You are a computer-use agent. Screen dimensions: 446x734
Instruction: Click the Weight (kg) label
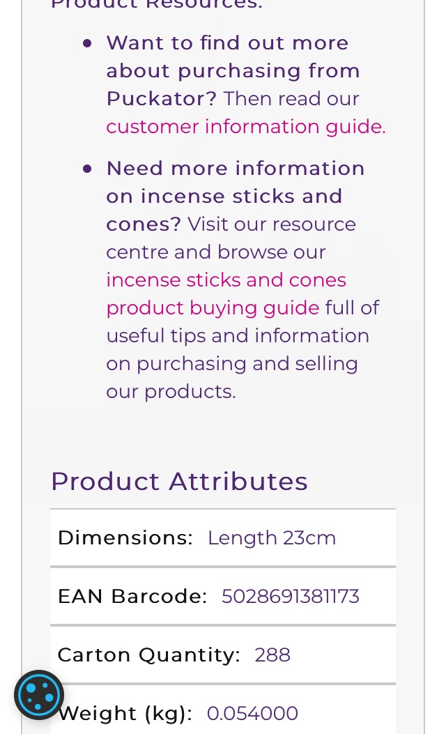(x=125, y=714)
